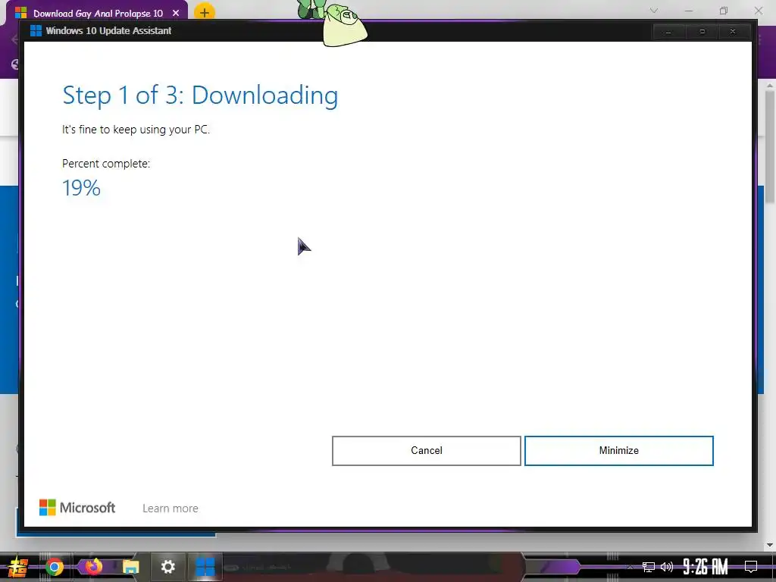Screen dimensions: 776x582
Task: Show hidden system tray icons
Action: 630,567
